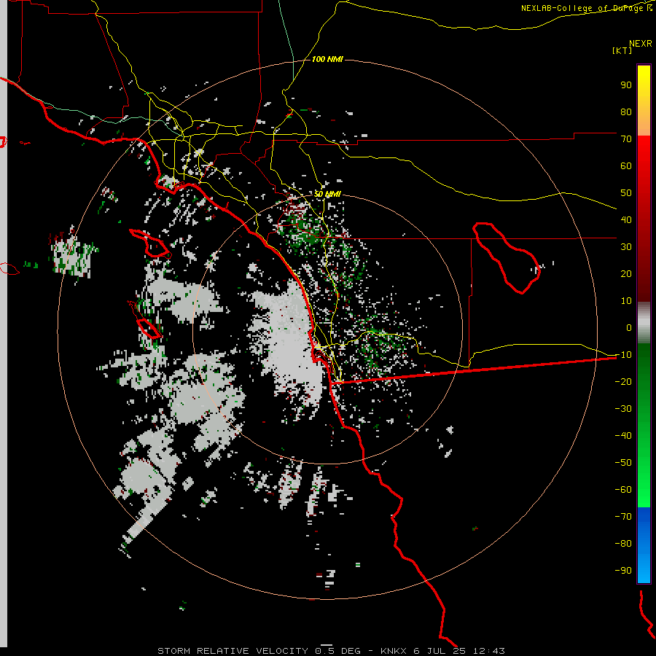Click the STORM RELATIVE VELOCITY product title

coord(233,651)
